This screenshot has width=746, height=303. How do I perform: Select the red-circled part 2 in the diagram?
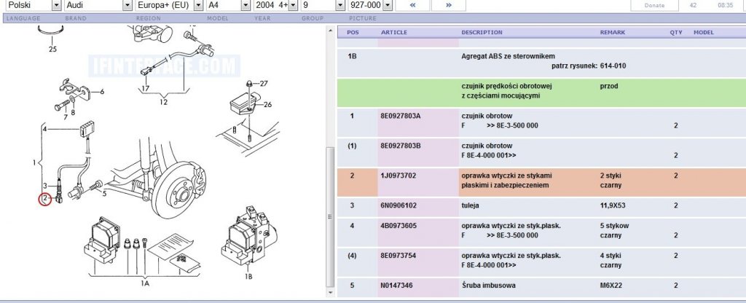click(44, 198)
